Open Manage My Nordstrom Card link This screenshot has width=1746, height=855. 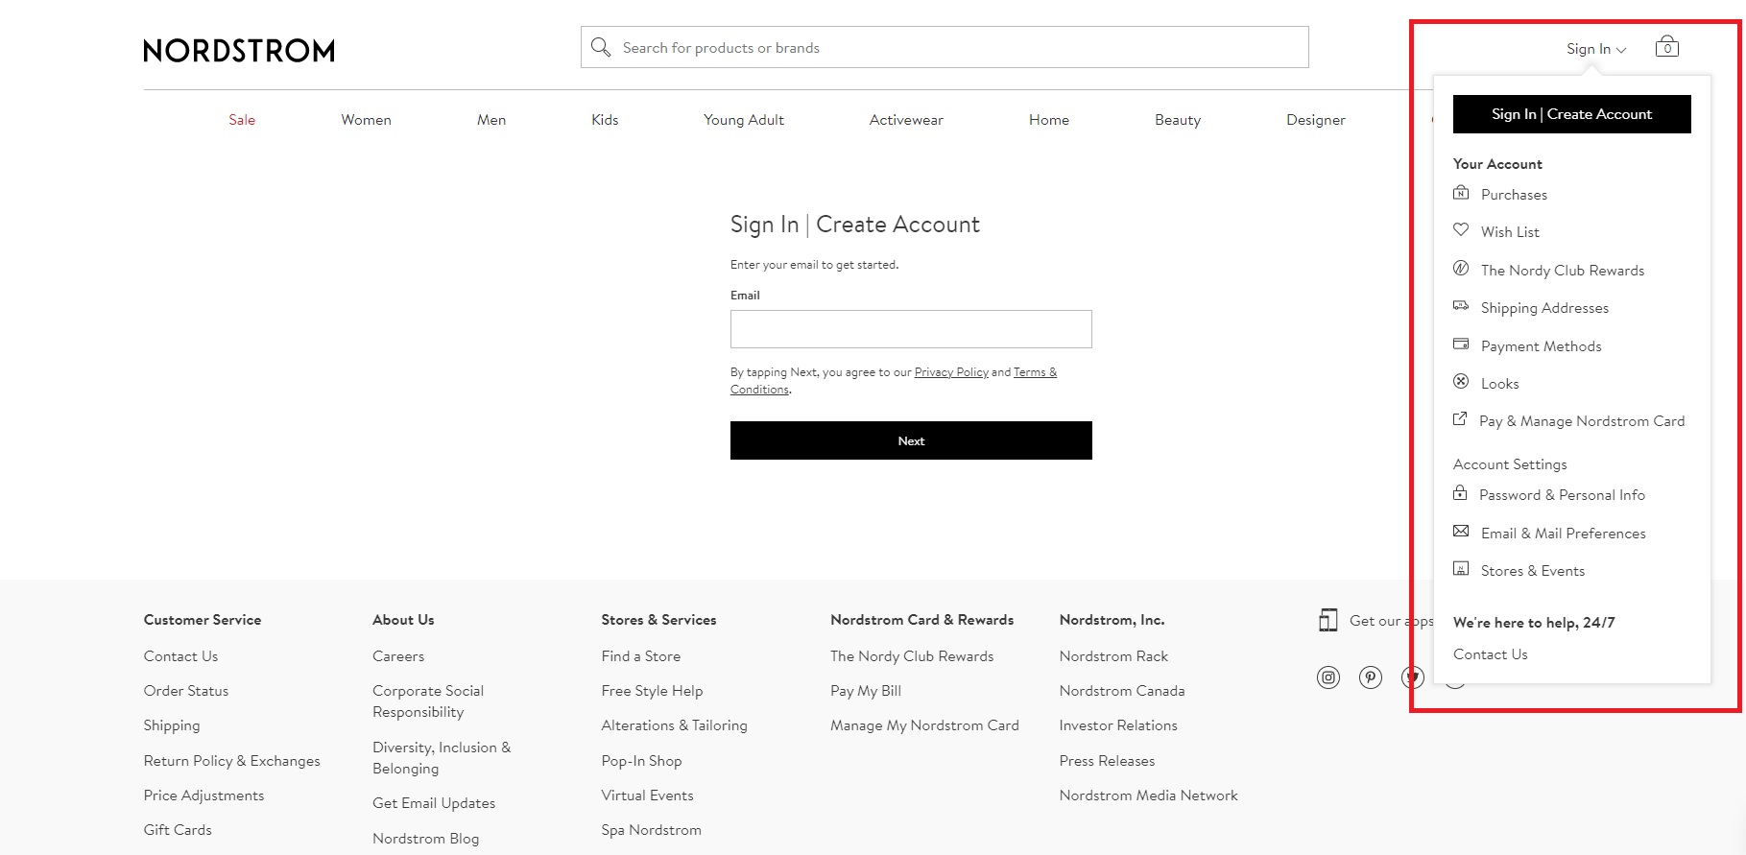pos(924,725)
